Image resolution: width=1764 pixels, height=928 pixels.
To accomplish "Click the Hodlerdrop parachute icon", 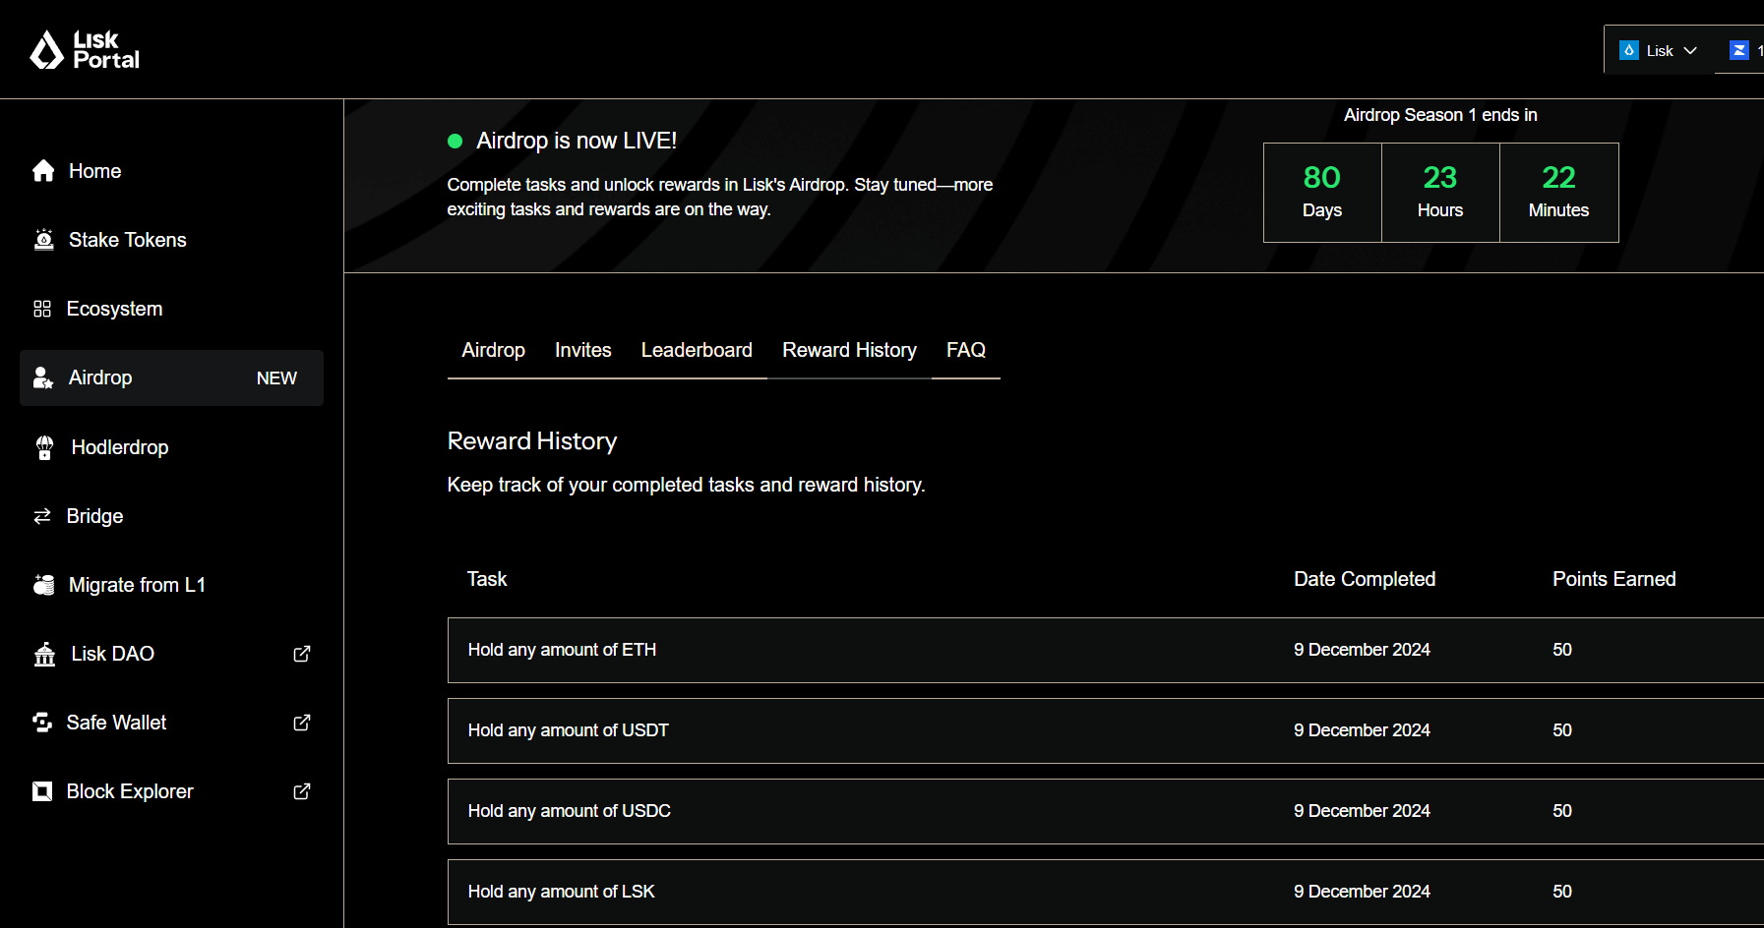I will tap(44, 447).
